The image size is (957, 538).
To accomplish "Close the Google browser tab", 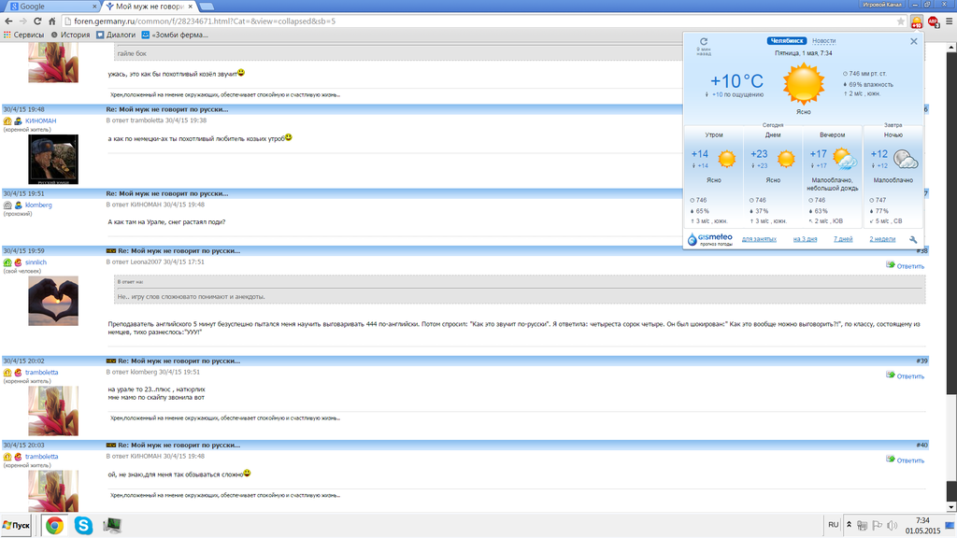I will click(94, 7).
